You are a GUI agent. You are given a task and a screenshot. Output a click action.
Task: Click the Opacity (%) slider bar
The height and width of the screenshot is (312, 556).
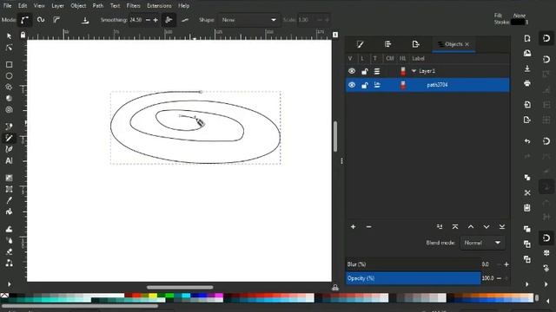(x=414, y=278)
